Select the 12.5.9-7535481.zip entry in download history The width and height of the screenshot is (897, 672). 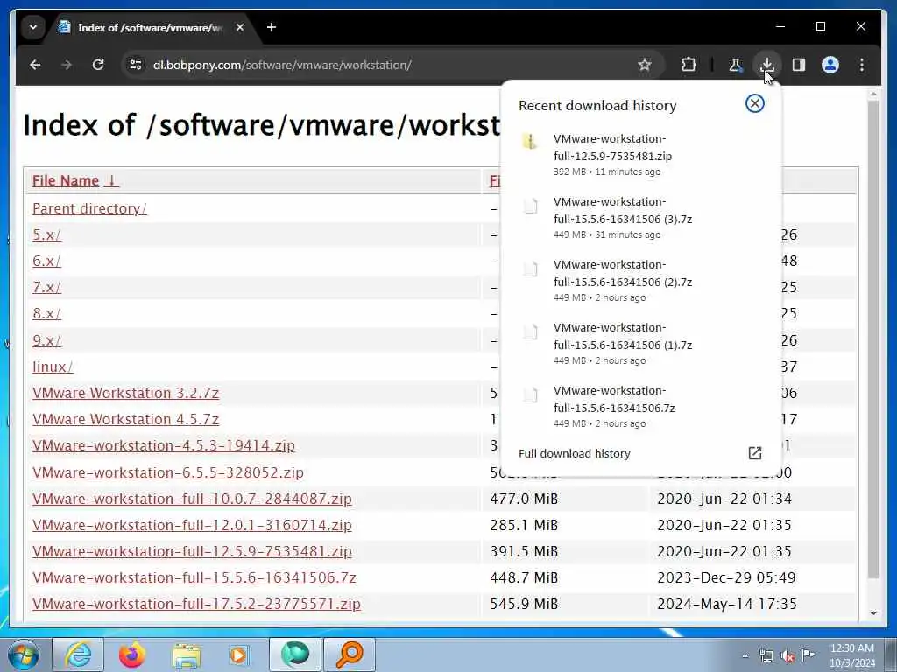coord(640,155)
